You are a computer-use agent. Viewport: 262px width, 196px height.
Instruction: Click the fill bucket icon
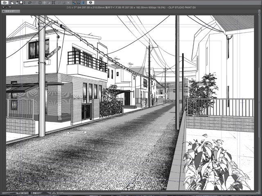pos(49,2)
